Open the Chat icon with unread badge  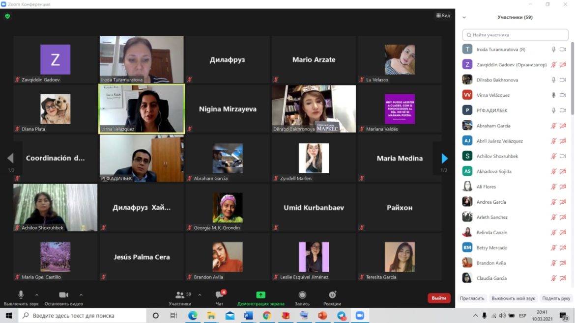(220, 295)
